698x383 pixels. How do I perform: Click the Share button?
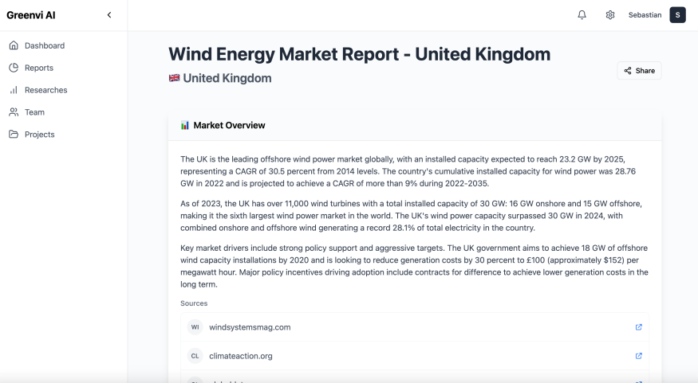(639, 71)
